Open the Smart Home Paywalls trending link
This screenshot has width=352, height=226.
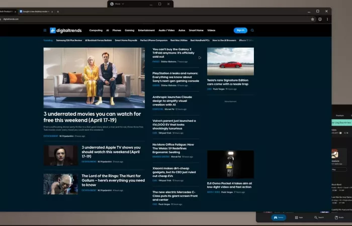click(126, 40)
